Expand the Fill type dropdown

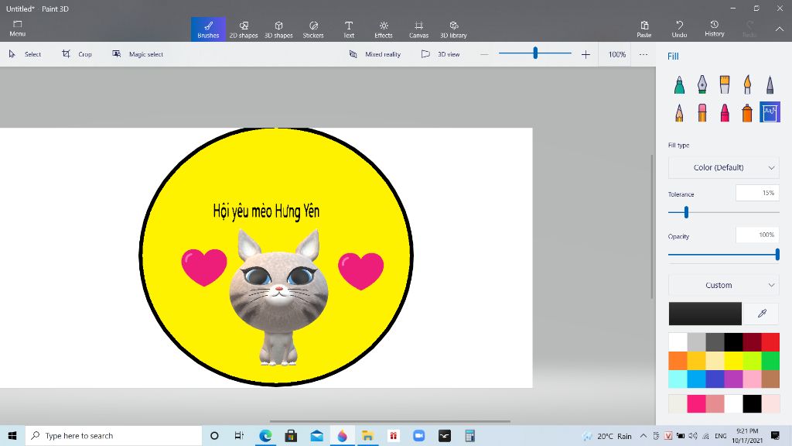pos(723,167)
